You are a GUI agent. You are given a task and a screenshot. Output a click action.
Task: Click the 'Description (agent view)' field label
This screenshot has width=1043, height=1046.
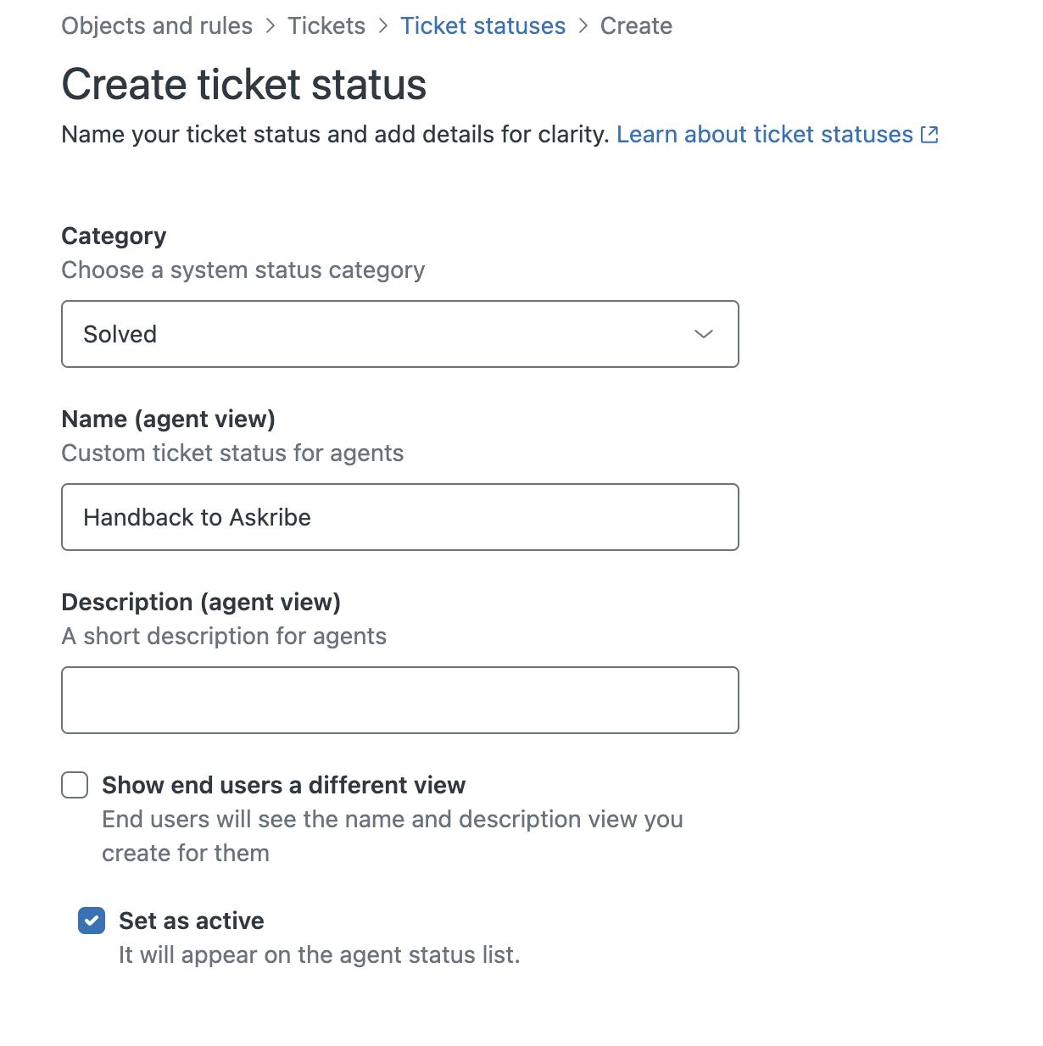point(201,602)
